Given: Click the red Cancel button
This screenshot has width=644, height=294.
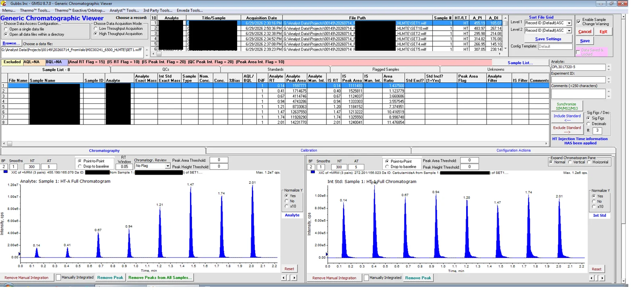Looking at the screenshot, I should tap(584, 32).
